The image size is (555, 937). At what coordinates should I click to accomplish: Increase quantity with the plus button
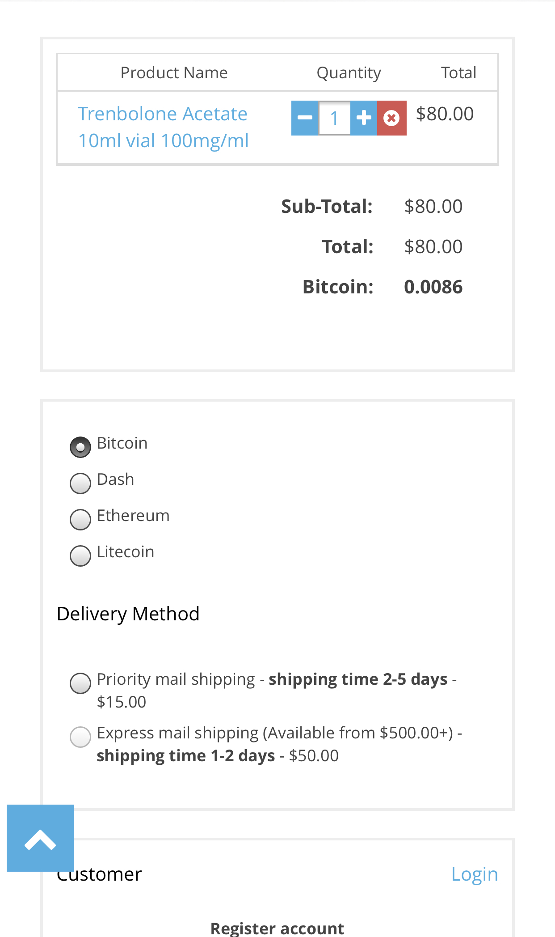pos(364,118)
